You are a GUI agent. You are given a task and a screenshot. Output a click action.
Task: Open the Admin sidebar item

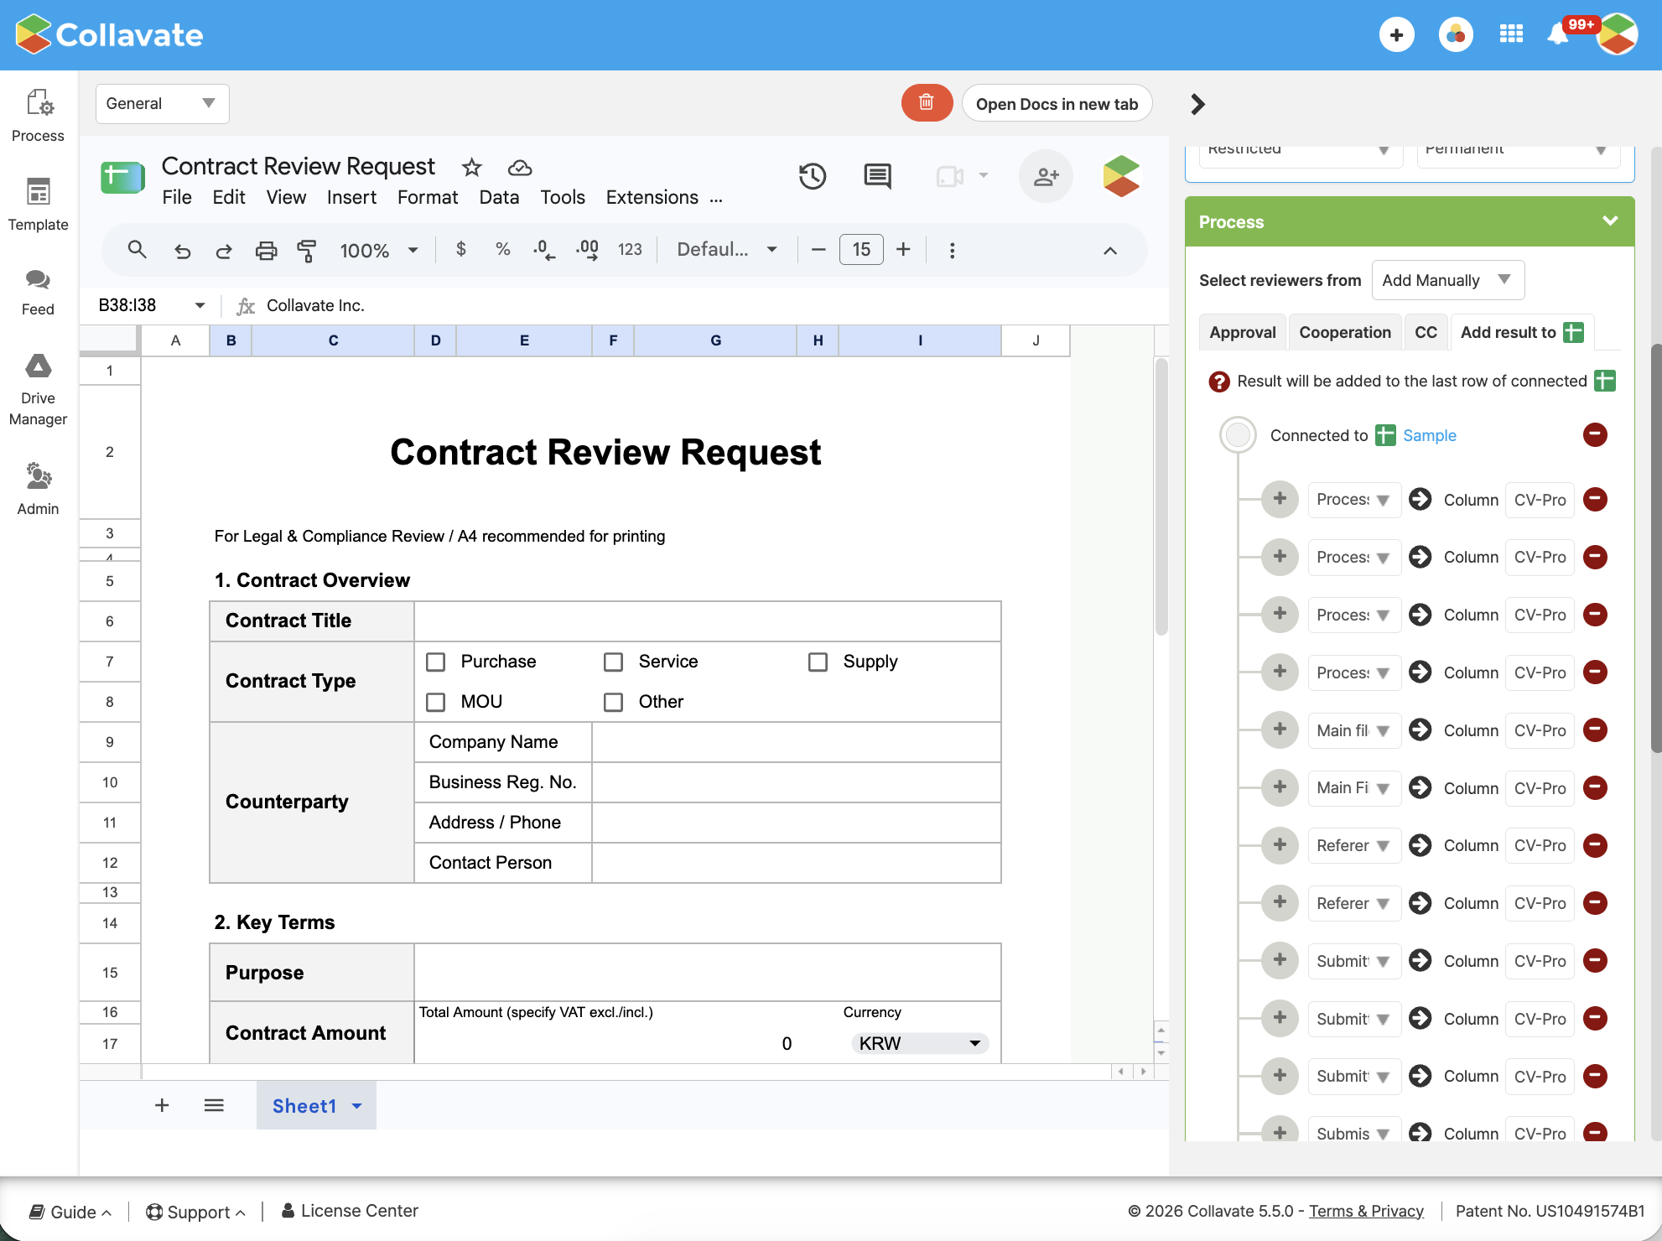click(x=39, y=488)
